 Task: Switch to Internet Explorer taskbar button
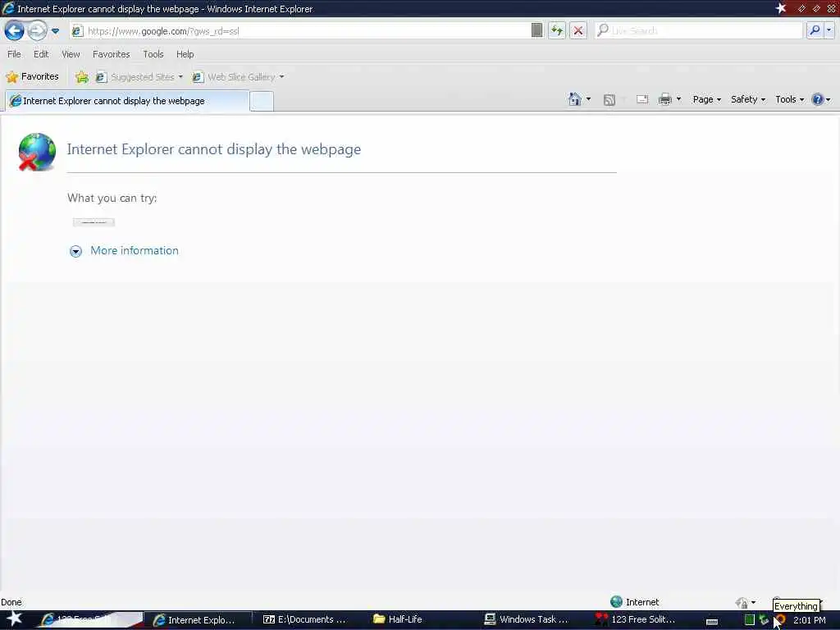[x=197, y=620]
